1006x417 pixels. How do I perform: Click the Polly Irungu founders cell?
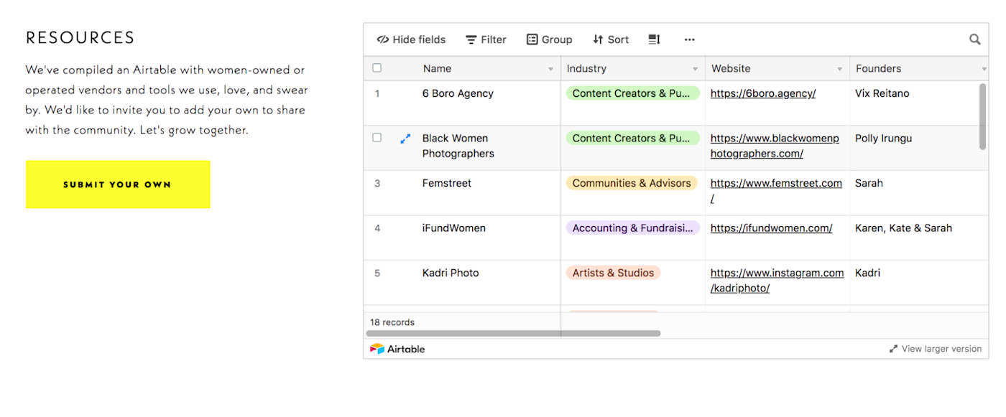919,148
